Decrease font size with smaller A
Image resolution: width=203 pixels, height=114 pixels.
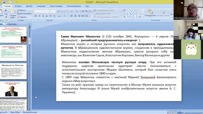(x=62, y=12)
